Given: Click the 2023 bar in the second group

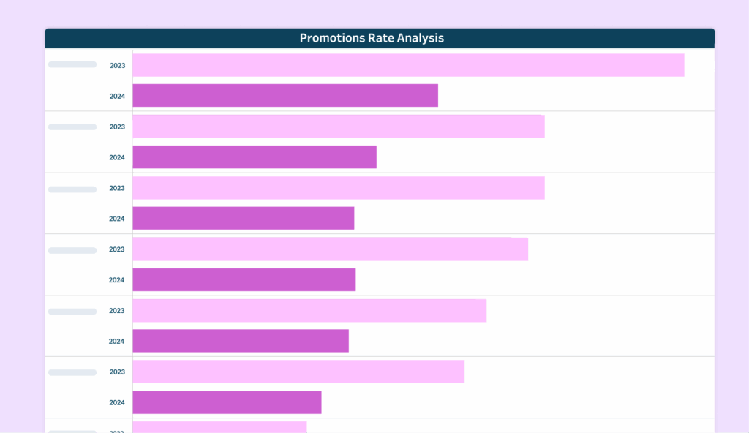Looking at the screenshot, I should [x=339, y=127].
